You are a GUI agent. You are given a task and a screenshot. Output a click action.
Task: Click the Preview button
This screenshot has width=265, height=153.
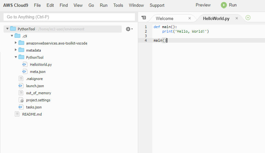[203, 5]
